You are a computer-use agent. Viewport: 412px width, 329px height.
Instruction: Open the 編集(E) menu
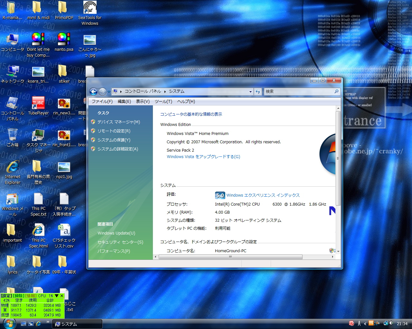(x=124, y=102)
